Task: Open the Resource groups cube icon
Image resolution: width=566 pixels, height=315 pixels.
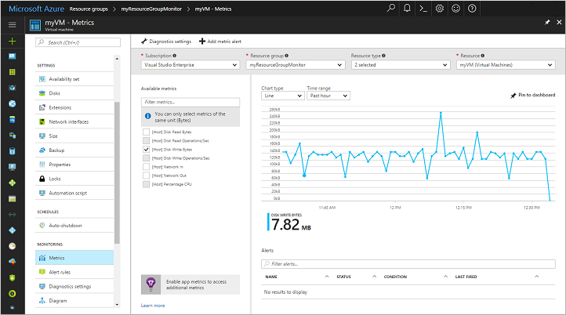Action: pos(12,88)
